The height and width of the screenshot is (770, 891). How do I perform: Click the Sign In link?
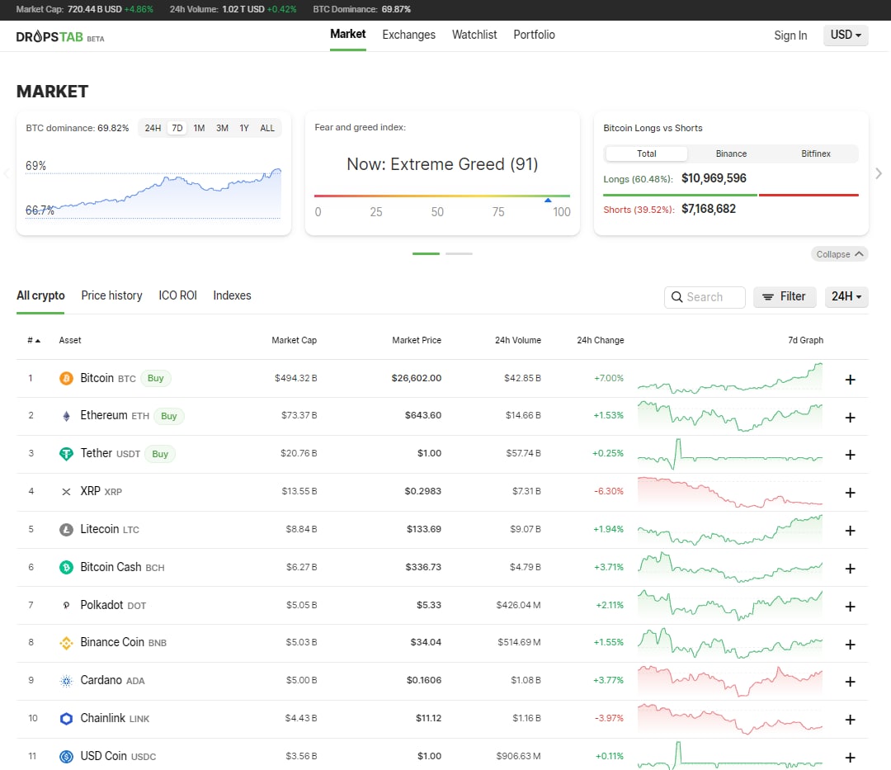pyautogui.click(x=790, y=35)
